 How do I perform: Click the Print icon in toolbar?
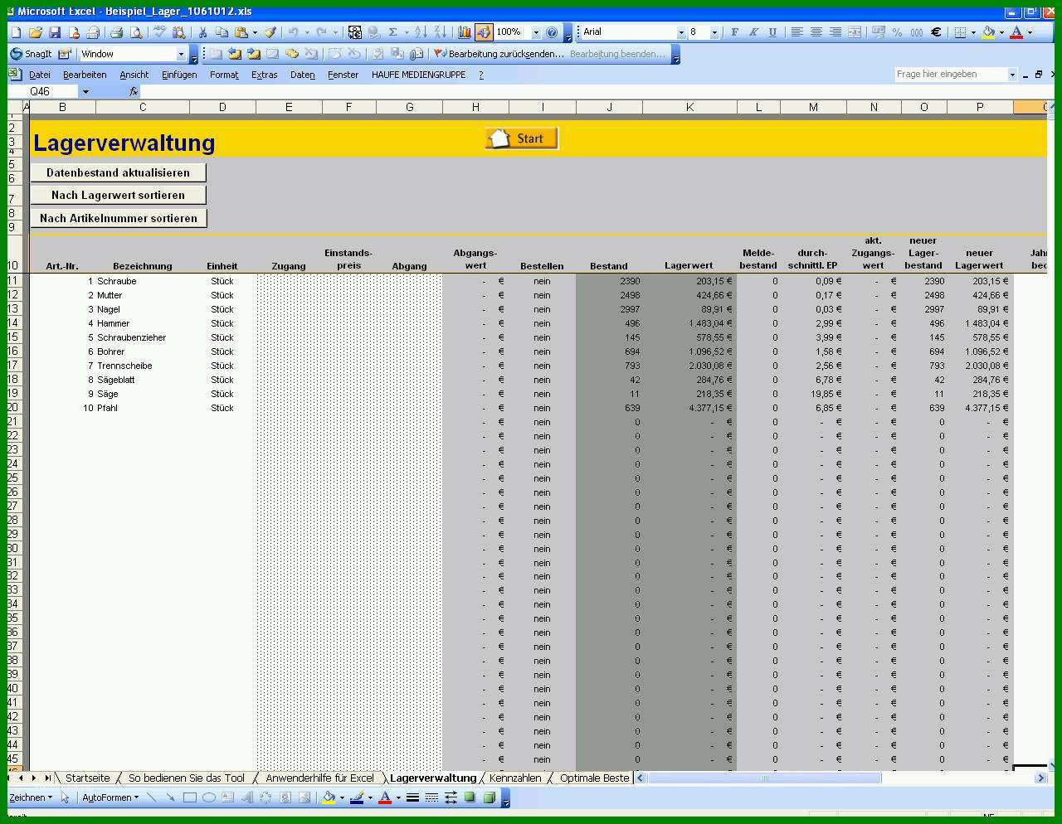click(117, 32)
